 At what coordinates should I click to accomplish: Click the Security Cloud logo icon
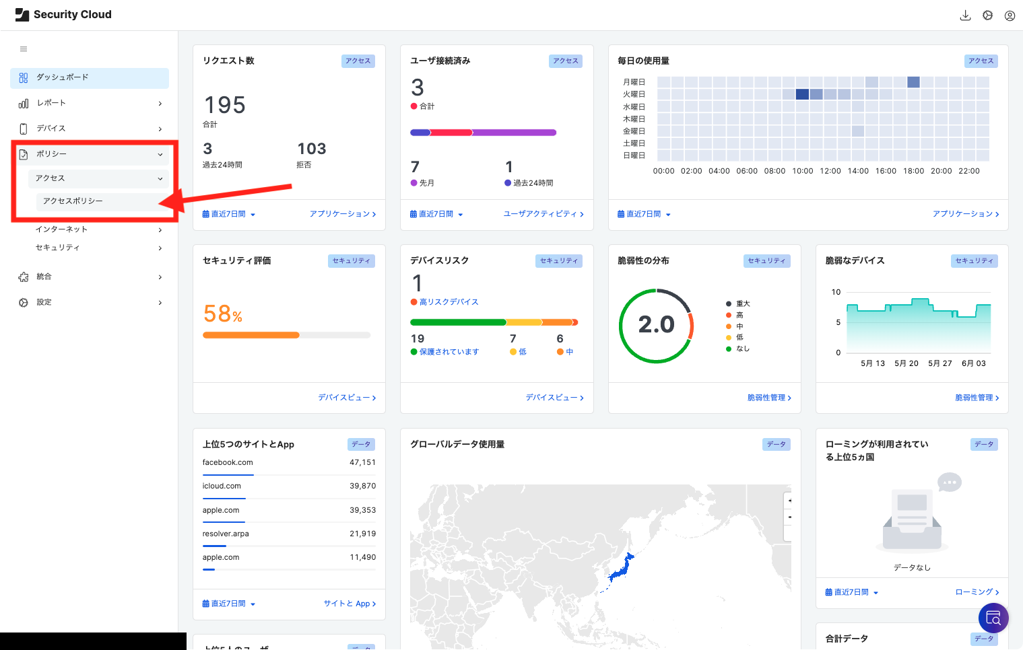tap(22, 15)
